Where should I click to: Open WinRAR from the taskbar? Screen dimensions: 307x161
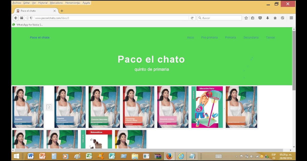tap(158, 156)
